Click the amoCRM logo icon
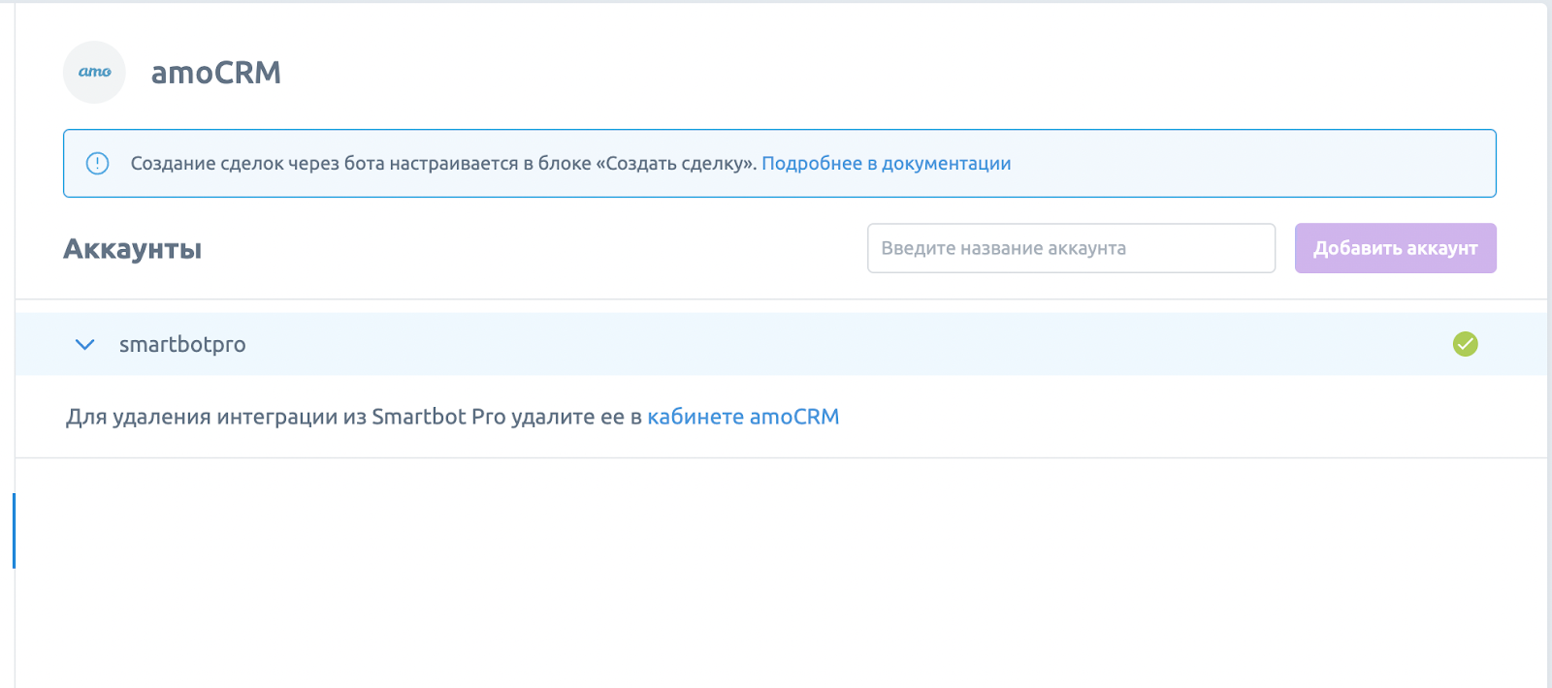 click(x=94, y=72)
